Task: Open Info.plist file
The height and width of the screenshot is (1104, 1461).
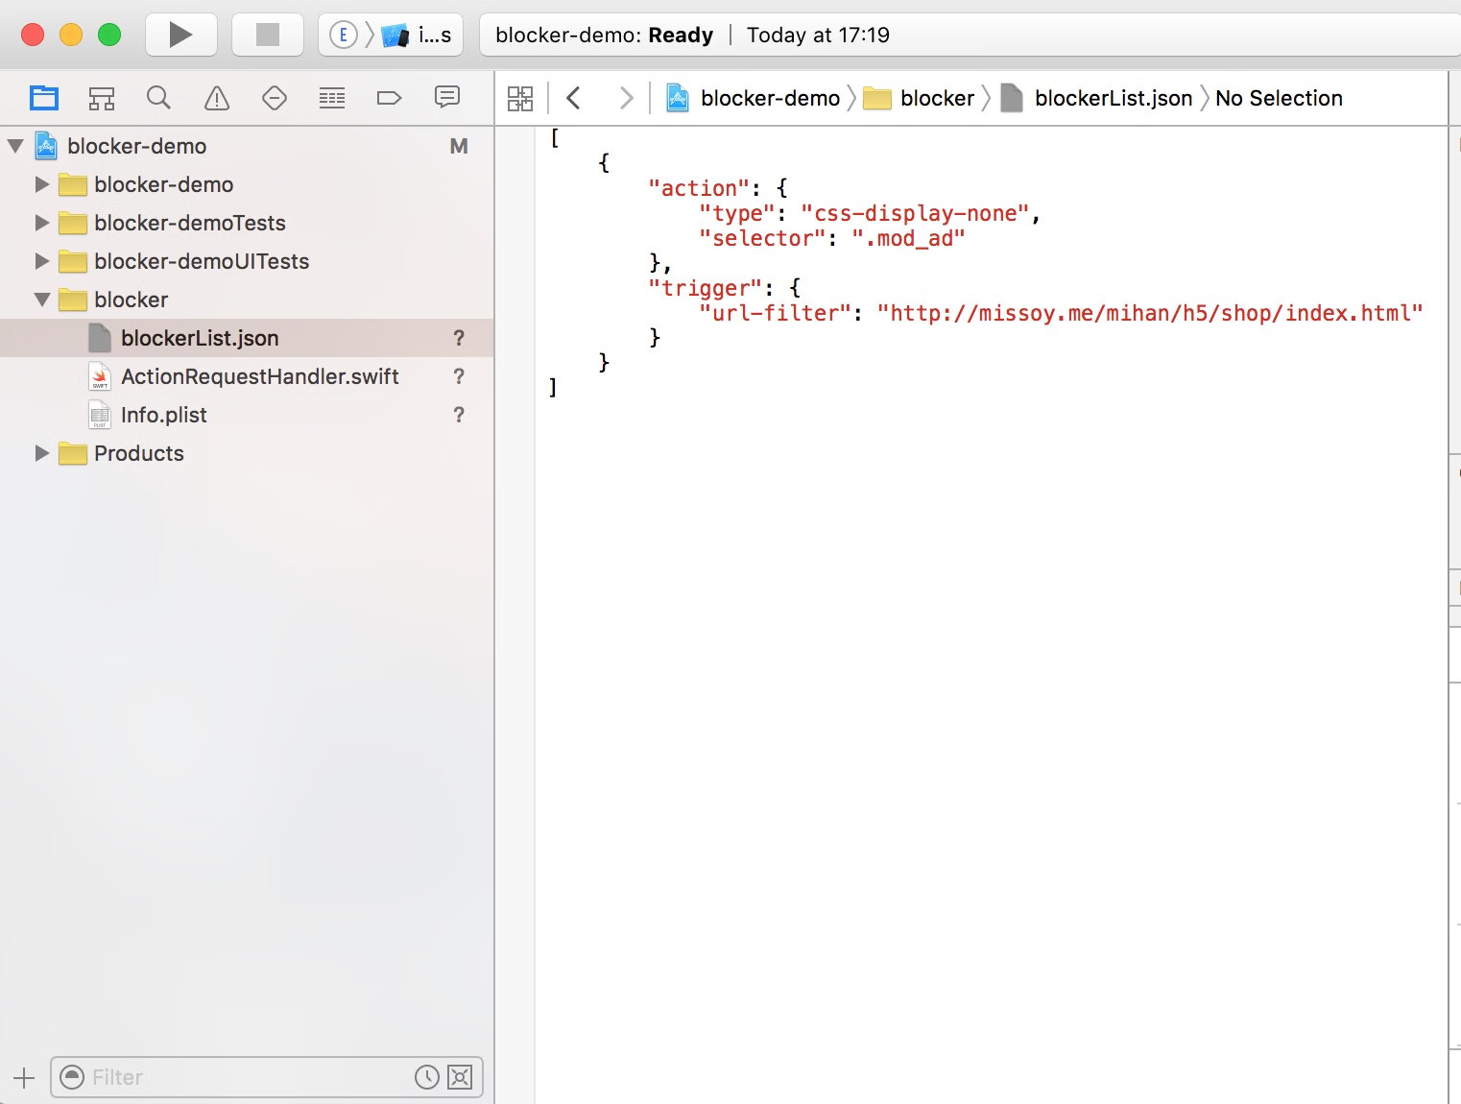Action: coord(247,415)
